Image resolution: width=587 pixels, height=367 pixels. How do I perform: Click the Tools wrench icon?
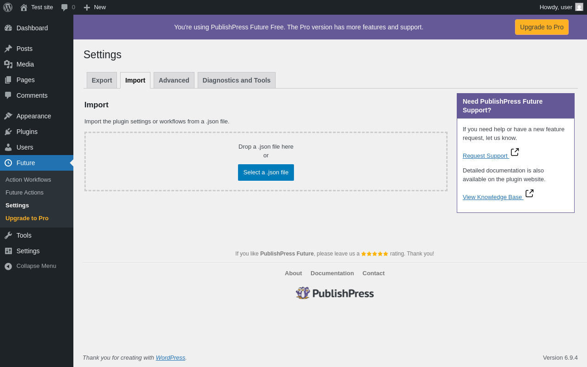click(8, 235)
